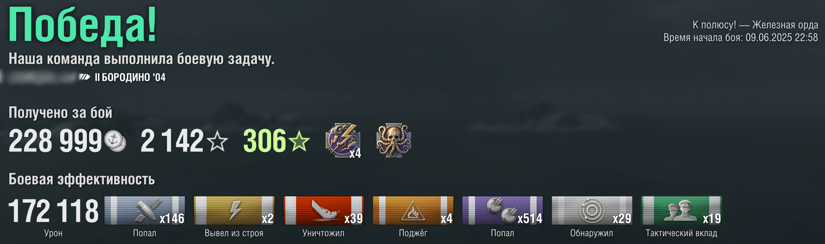Click the green free experience star
This screenshot has height=244, width=825.
click(x=299, y=141)
